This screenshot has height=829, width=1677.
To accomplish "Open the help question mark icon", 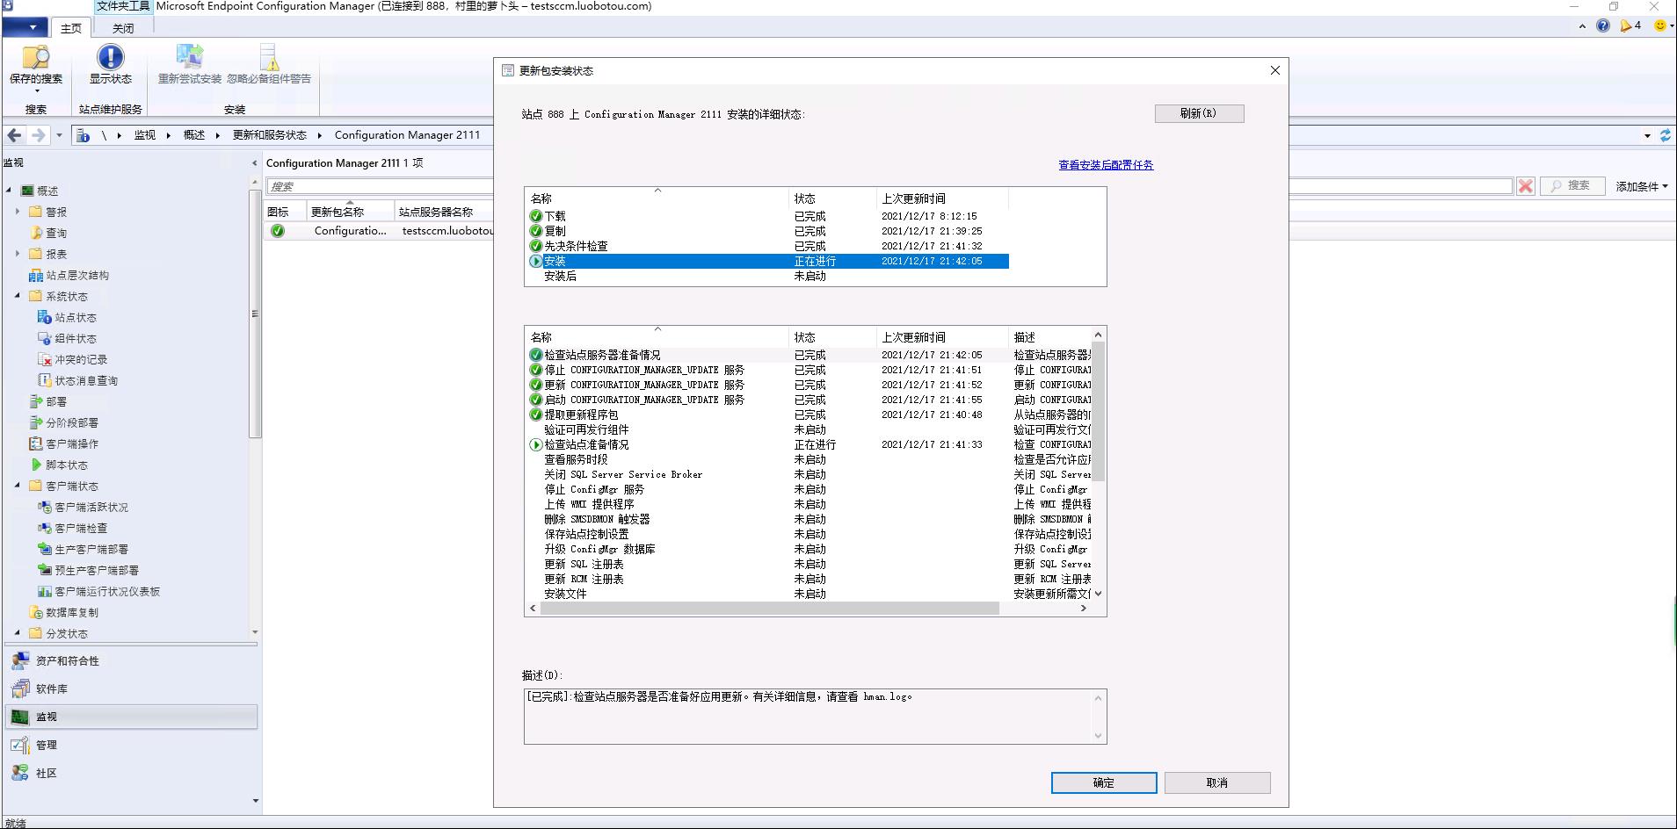I will [1603, 25].
